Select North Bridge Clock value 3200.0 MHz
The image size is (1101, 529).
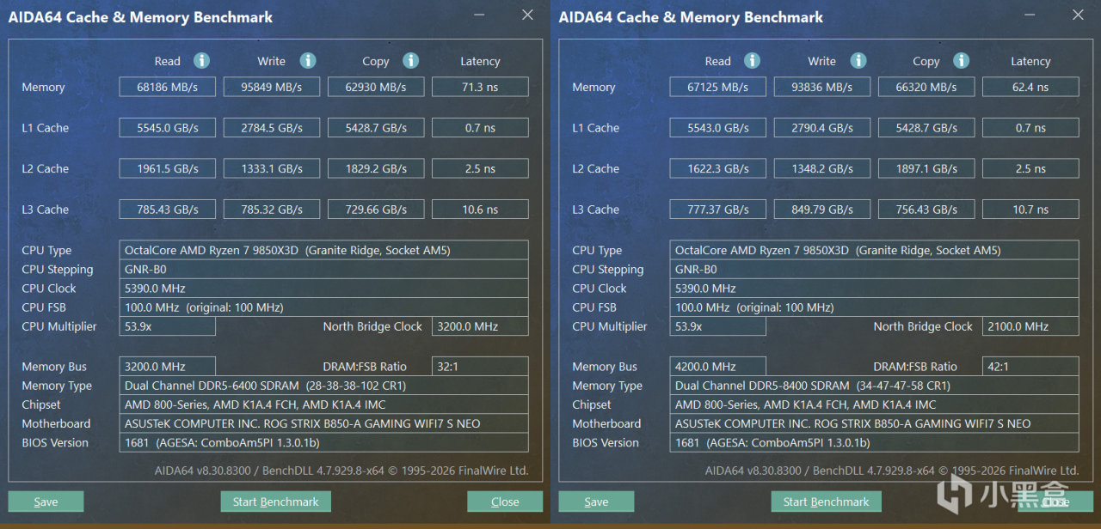pos(480,326)
